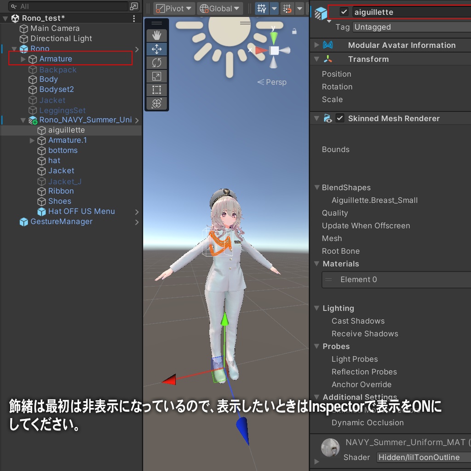Screen dimensions: 471x471
Task: Select Main Camera in hierarchy
Action: (x=55, y=29)
